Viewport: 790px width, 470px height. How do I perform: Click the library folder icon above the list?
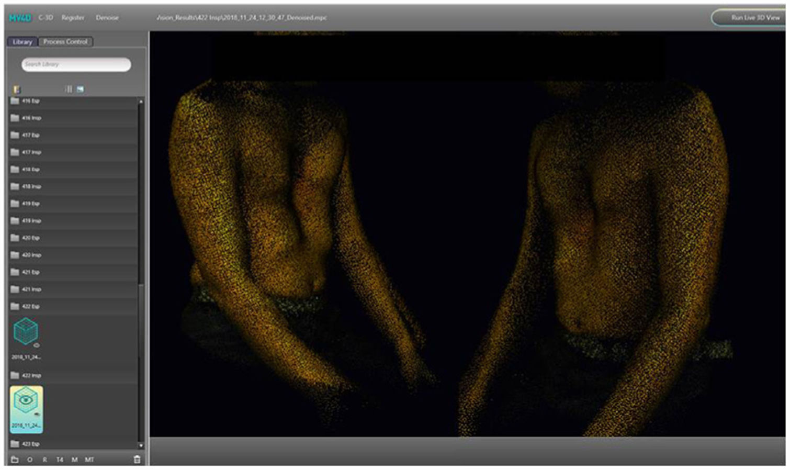point(16,89)
